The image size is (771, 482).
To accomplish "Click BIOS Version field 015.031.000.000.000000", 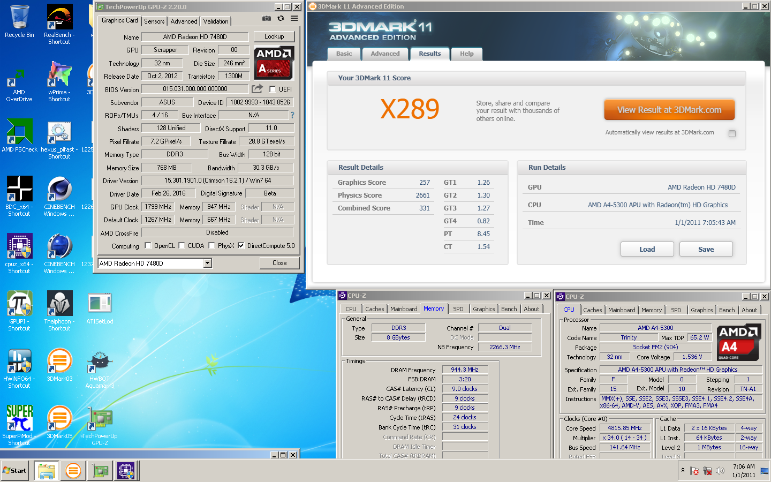I will [x=195, y=89].
